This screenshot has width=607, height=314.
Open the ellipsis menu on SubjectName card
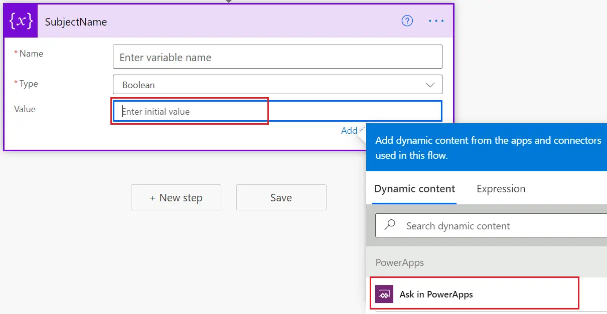coord(436,21)
